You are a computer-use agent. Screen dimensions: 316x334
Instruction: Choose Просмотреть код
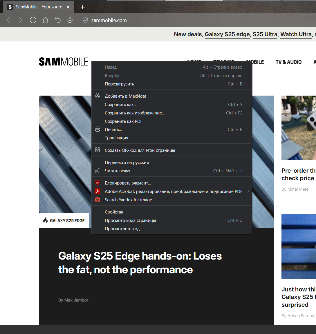pyautogui.click(x=171, y=229)
